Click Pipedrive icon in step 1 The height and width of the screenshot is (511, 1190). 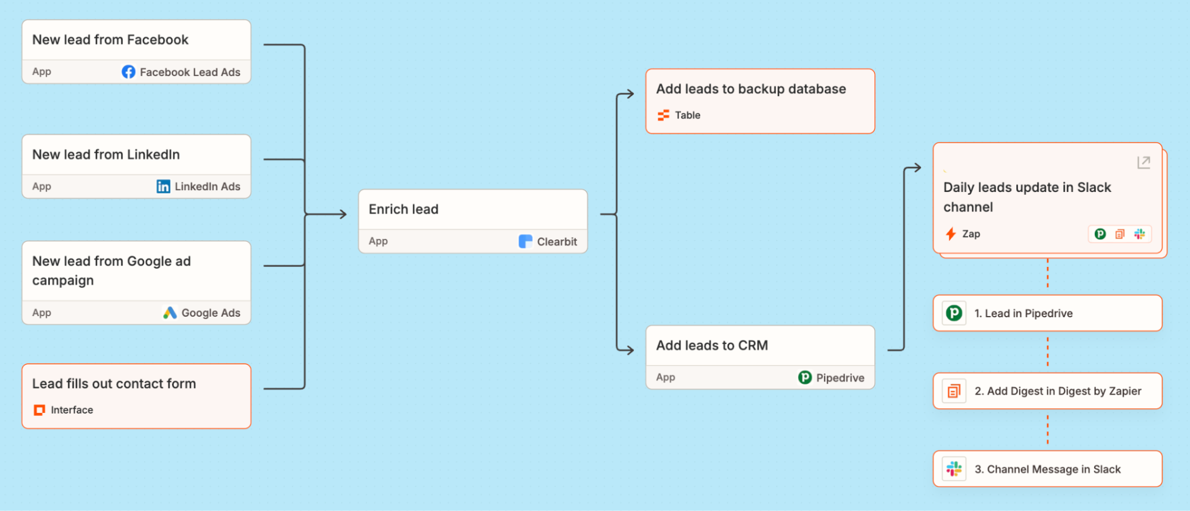[x=954, y=313]
